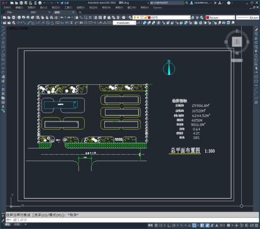
Task: Click the Save icon in quick access toolbar
Action: point(21,3)
